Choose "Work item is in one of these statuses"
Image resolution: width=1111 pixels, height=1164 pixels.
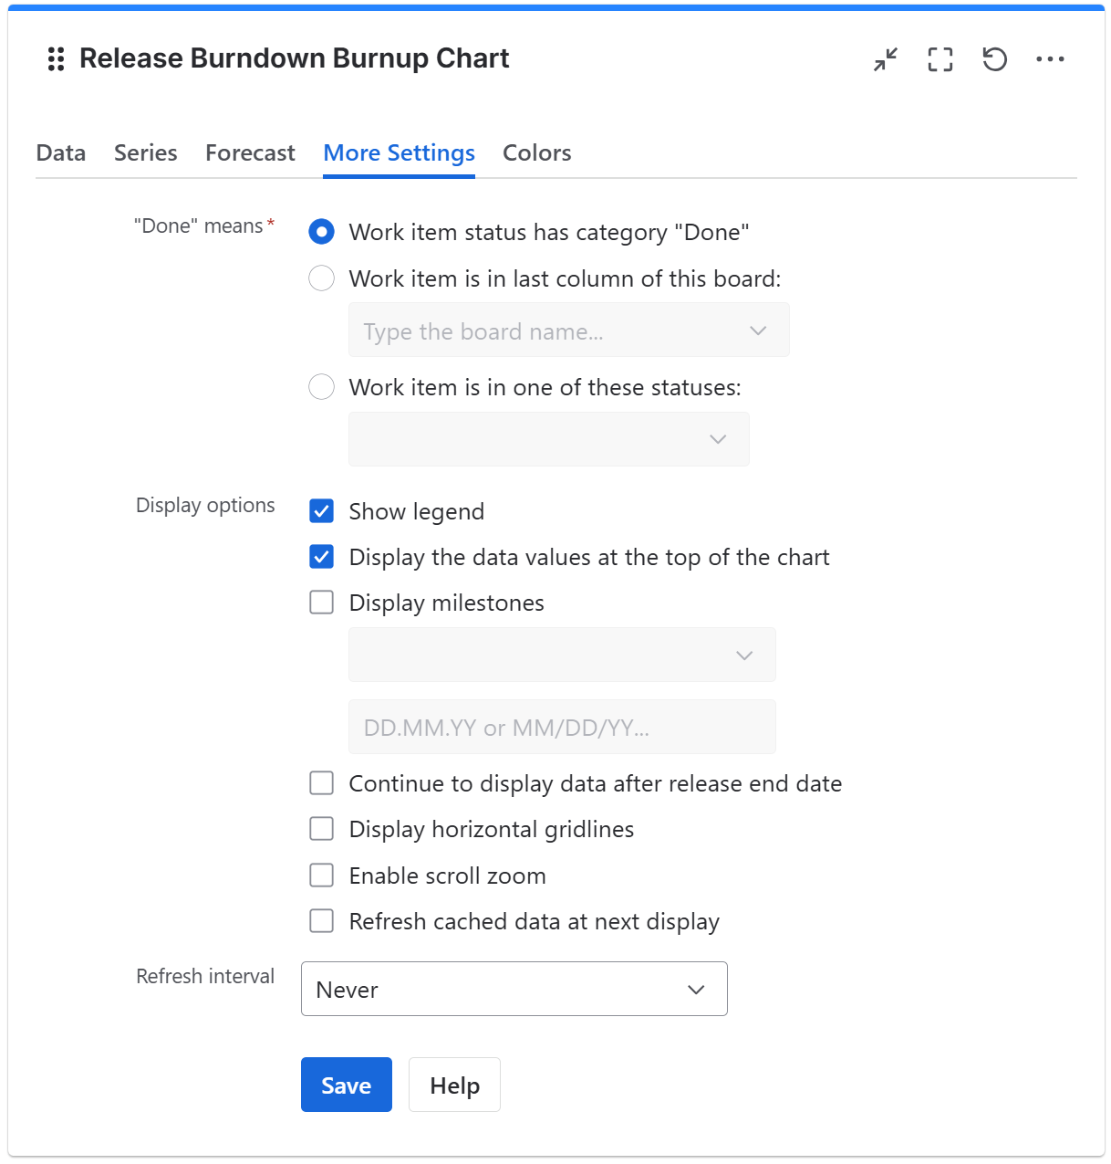[x=321, y=387]
